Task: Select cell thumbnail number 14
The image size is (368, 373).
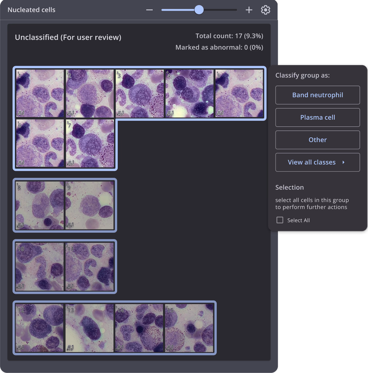Action: tap(140, 328)
